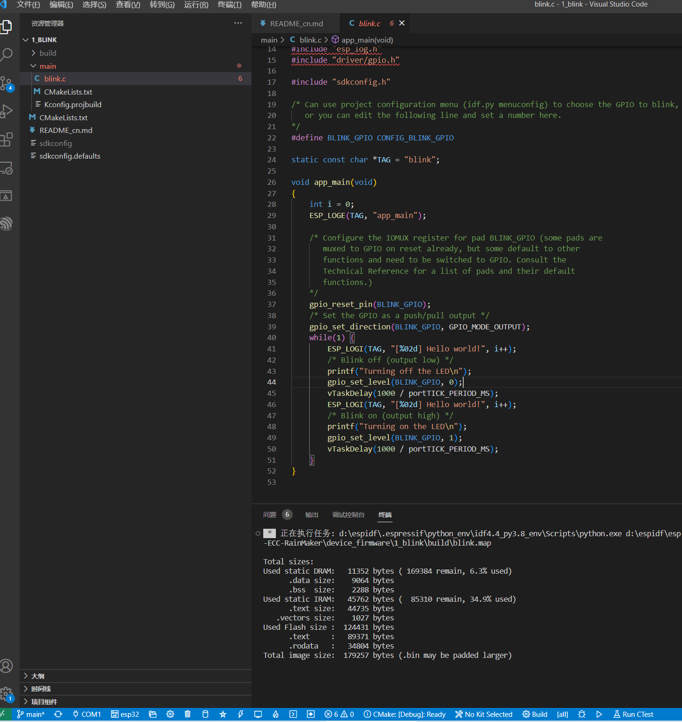Open the Manage gear icon in activity bar
Viewport: 682px width, 722px height.
pos(7,693)
